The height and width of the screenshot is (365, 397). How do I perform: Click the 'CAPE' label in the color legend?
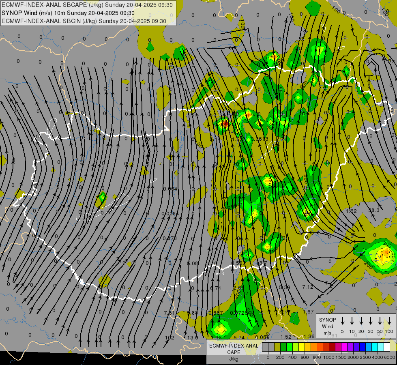click(x=234, y=352)
